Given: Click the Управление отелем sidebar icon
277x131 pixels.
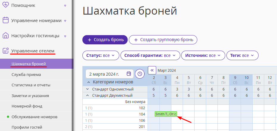Looking at the screenshot, I should coord(6,51).
